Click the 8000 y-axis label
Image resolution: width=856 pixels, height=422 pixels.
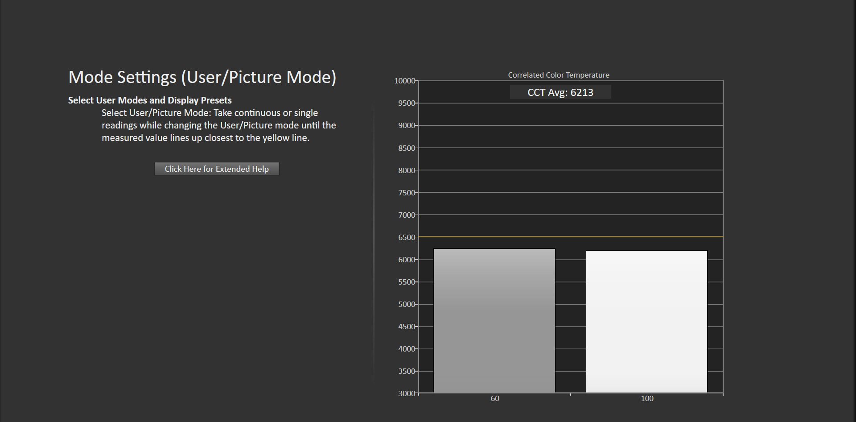(x=406, y=170)
